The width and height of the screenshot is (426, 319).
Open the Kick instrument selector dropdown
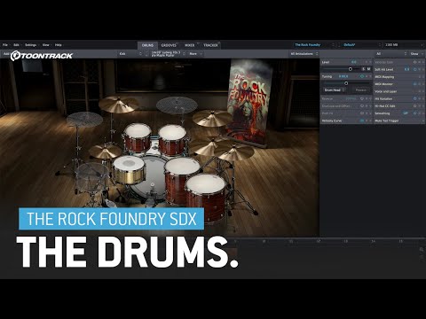(130, 54)
